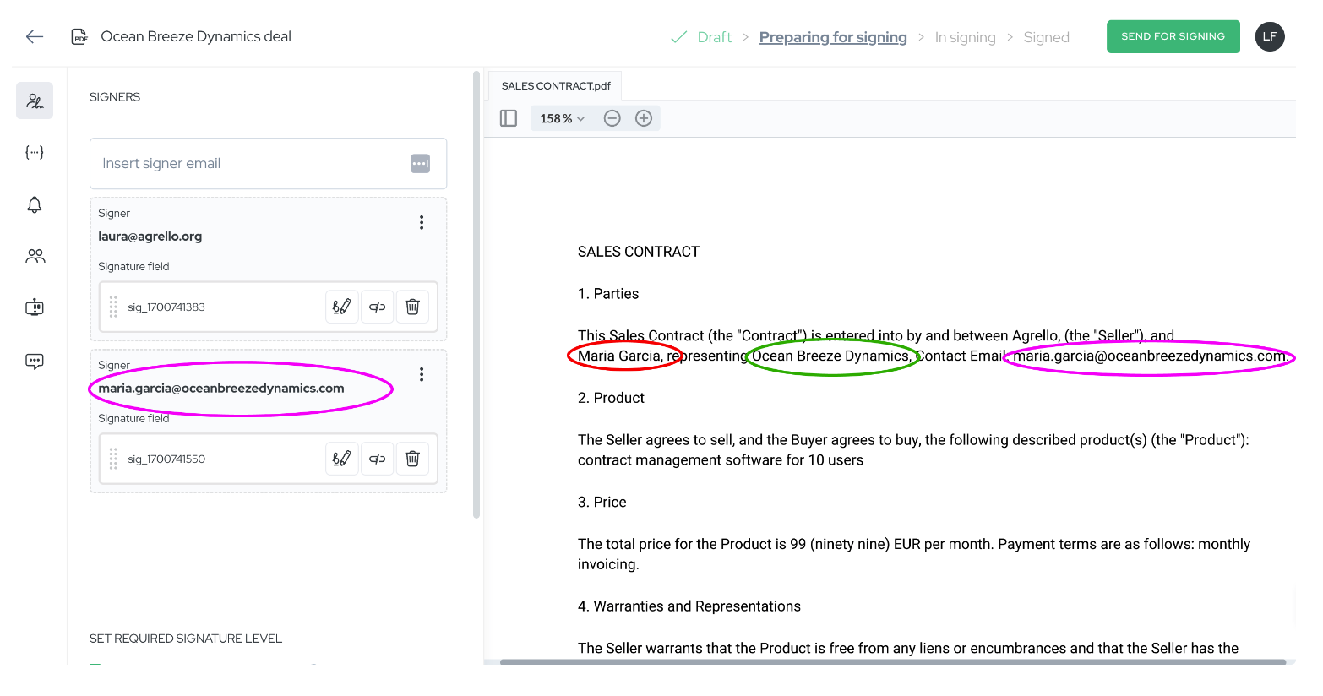Grab the drag handle of sig_1700741383
The height and width of the screenshot is (696, 1323).
tap(113, 307)
